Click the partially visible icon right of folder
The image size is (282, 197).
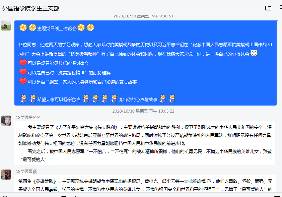280,8
